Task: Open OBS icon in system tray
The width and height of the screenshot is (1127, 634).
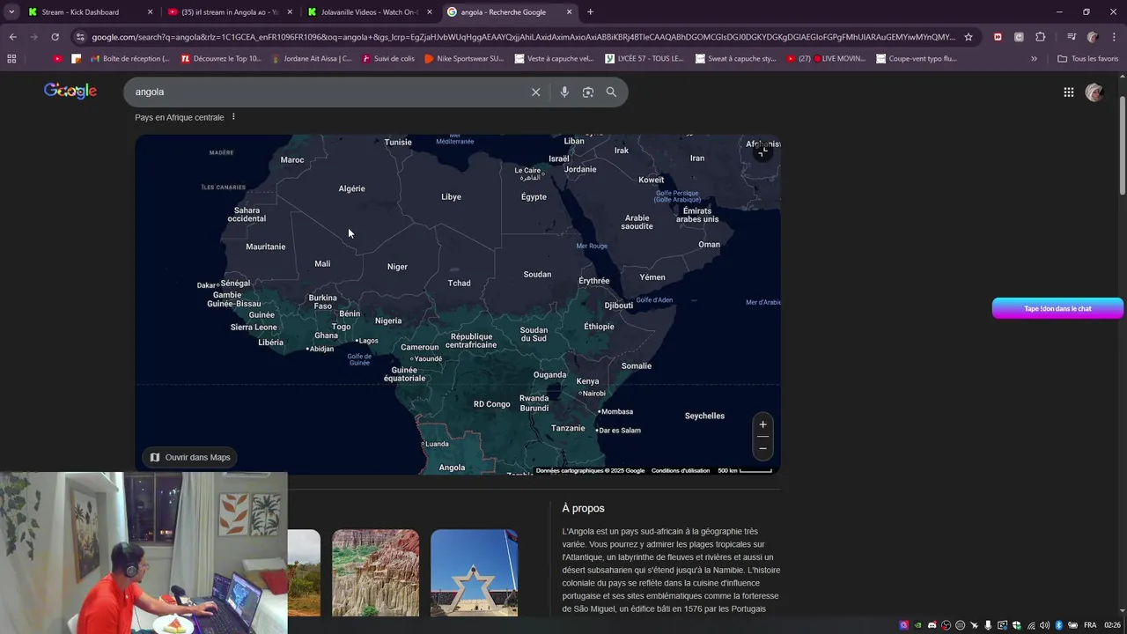Action: pyautogui.click(x=946, y=625)
